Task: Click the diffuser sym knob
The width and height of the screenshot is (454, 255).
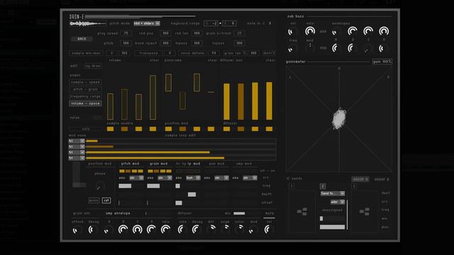Action: pos(226,229)
